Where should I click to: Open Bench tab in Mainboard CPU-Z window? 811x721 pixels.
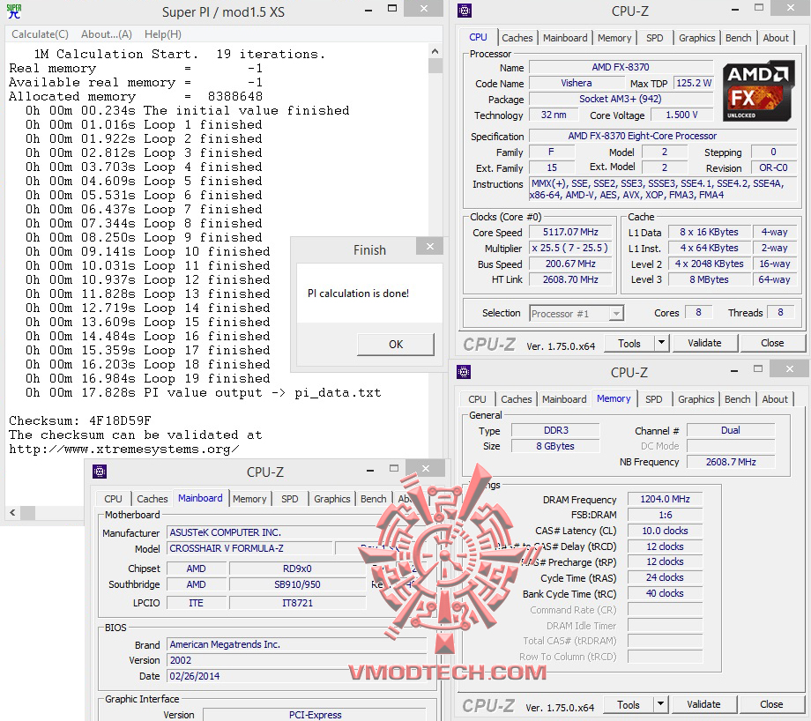click(x=374, y=499)
